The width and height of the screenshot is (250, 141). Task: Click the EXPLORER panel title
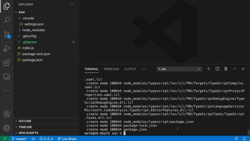pos(26,4)
